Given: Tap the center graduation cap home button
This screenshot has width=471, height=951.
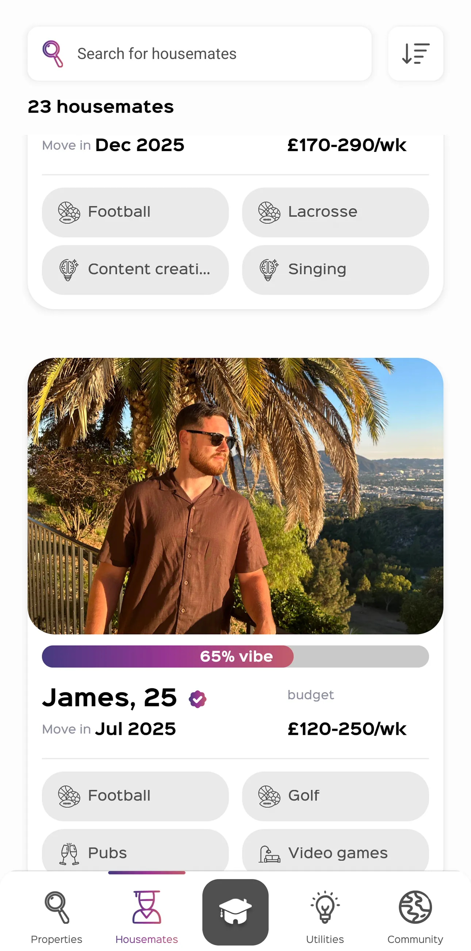Looking at the screenshot, I should point(235,911).
